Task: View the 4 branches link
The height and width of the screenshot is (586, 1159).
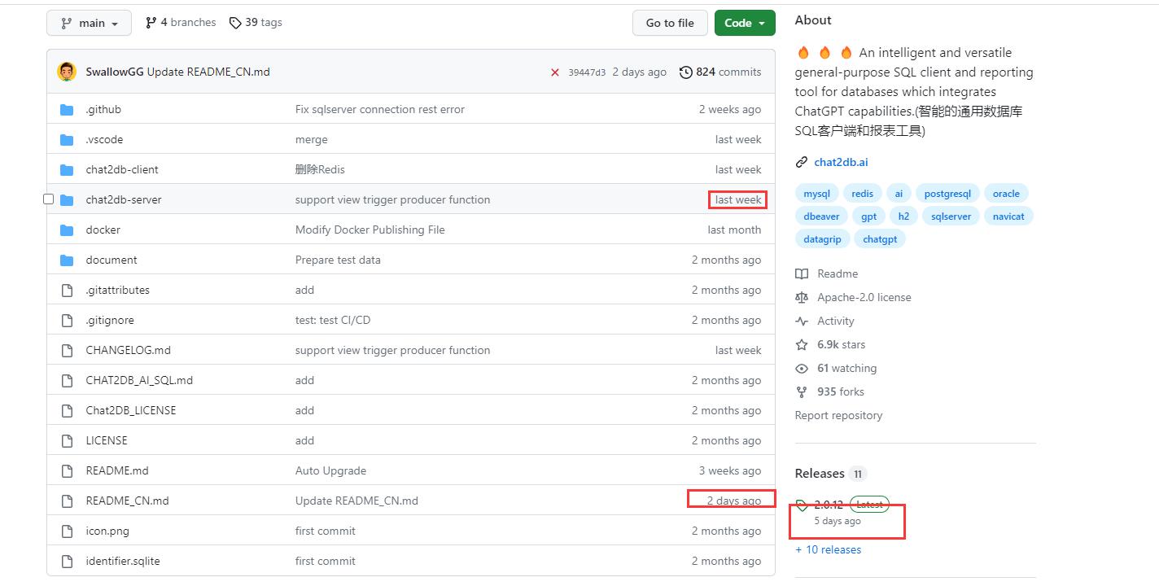Action: pyautogui.click(x=181, y=23)
